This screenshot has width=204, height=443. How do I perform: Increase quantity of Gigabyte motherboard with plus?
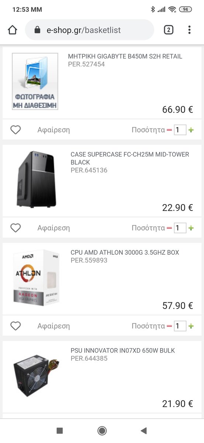tap(191, 130)
